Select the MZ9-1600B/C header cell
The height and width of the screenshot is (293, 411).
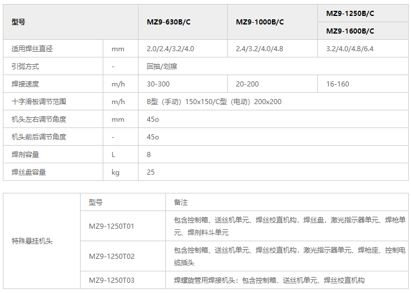click(350, 31)
